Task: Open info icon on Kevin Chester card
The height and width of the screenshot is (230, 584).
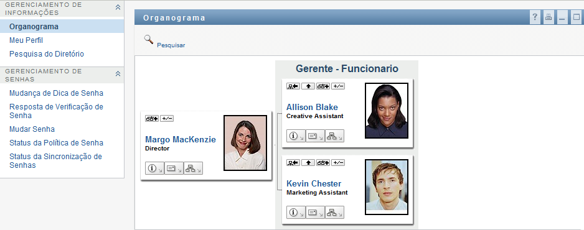Action: [x=296, y=213]
